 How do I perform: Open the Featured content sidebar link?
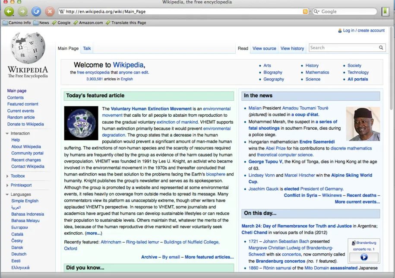point(23,104)
